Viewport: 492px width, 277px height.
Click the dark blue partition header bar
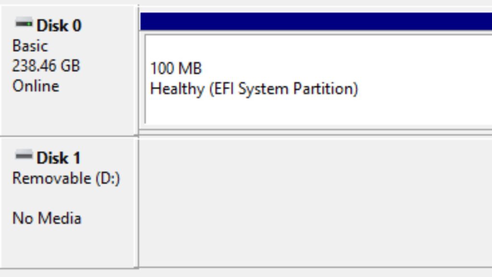pyautogui.click(x=315, y=22)
